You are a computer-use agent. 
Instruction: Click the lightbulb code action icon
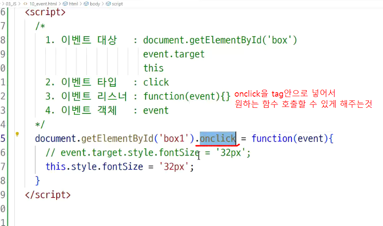[17, 134]
